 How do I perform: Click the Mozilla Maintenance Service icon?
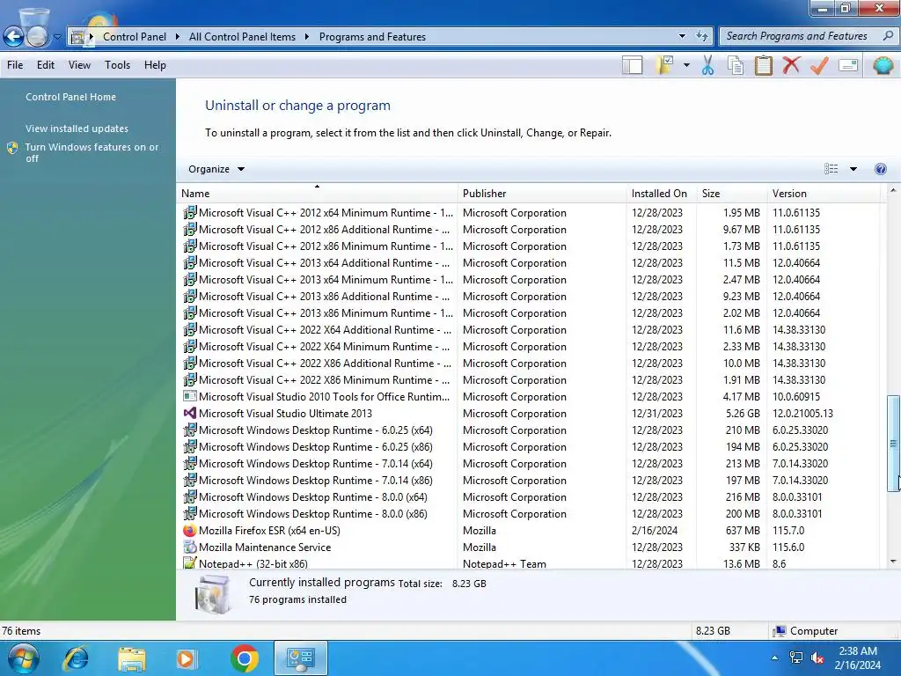(x=190, y=547)
